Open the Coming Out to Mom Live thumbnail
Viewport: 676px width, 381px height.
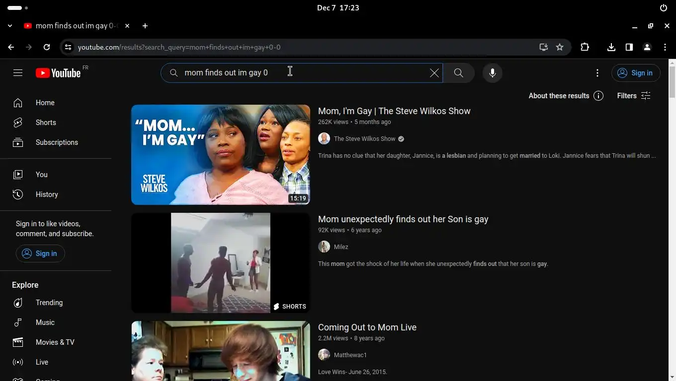tap(221, 351)
